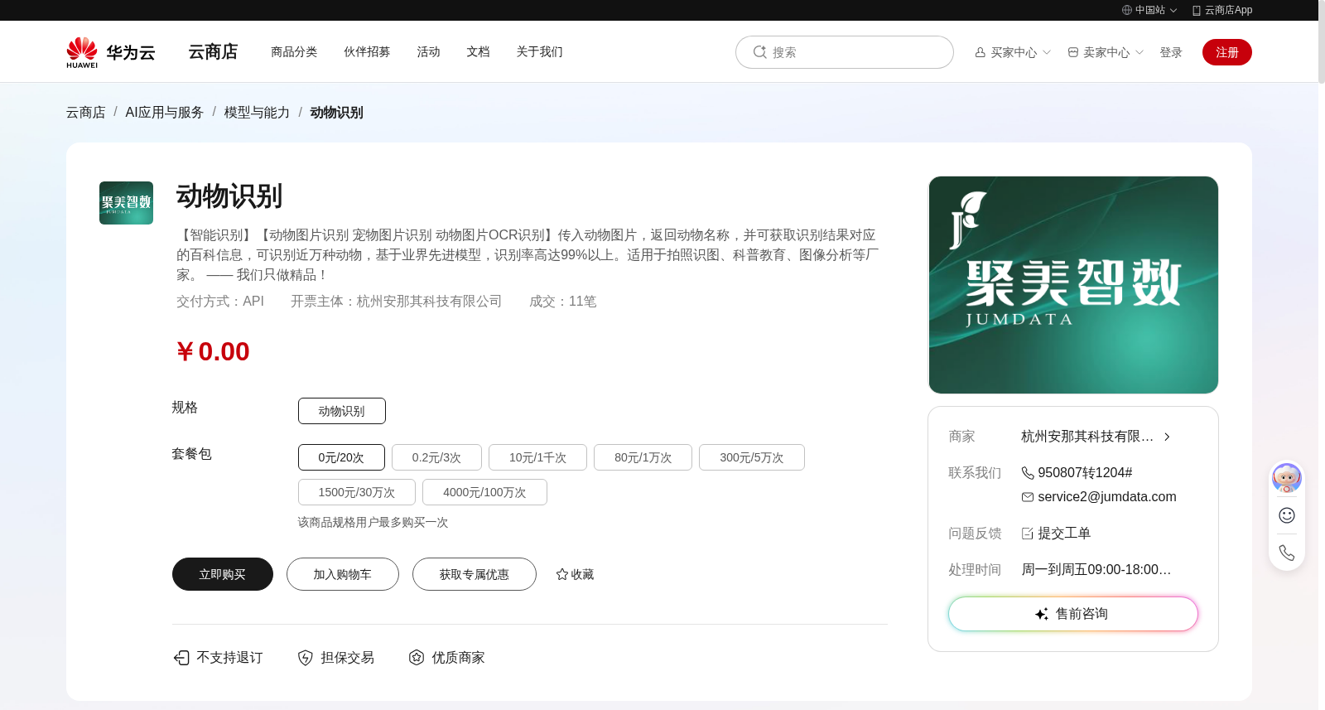Image resolution: width=1325 pixels, height=710 pixels.
Task: Click the smiley feedback icon
Action: point(1287,515)
